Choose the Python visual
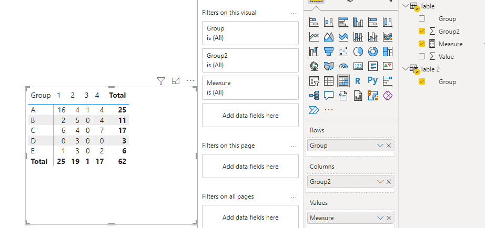Viewport: 485px width, 228px height. click(373, 81)
